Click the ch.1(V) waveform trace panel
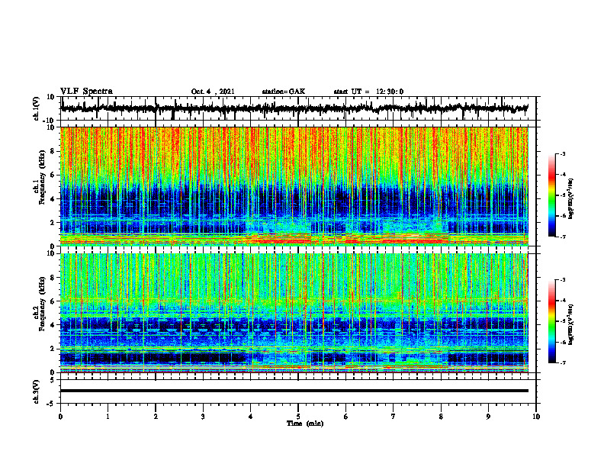Viewport: 604px width, 467px height. coord(297,108)
